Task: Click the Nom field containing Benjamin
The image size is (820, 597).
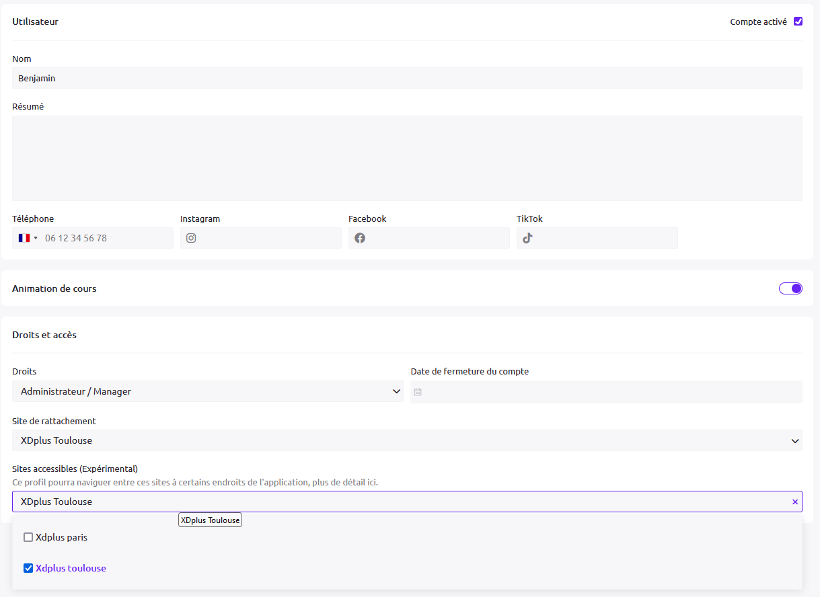Action: point(407,78)
